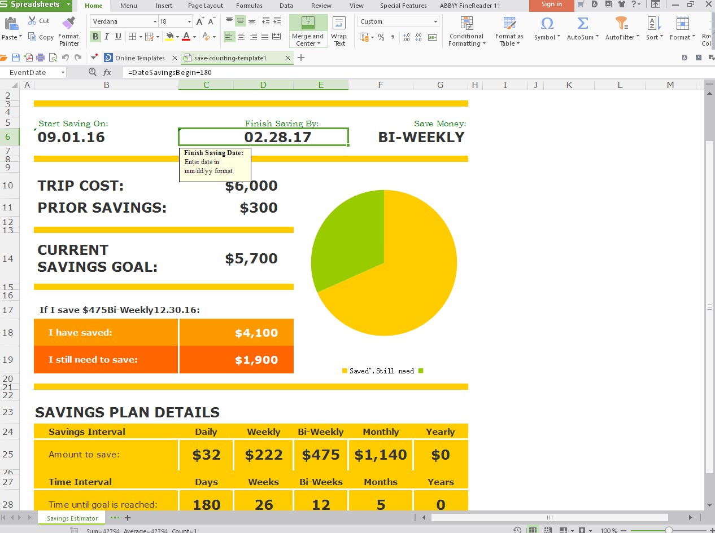The width and height of the screenshot is (715, 533).
Task: Toggle align bottom
Action: pyautogui.click(x=252, y=21)
